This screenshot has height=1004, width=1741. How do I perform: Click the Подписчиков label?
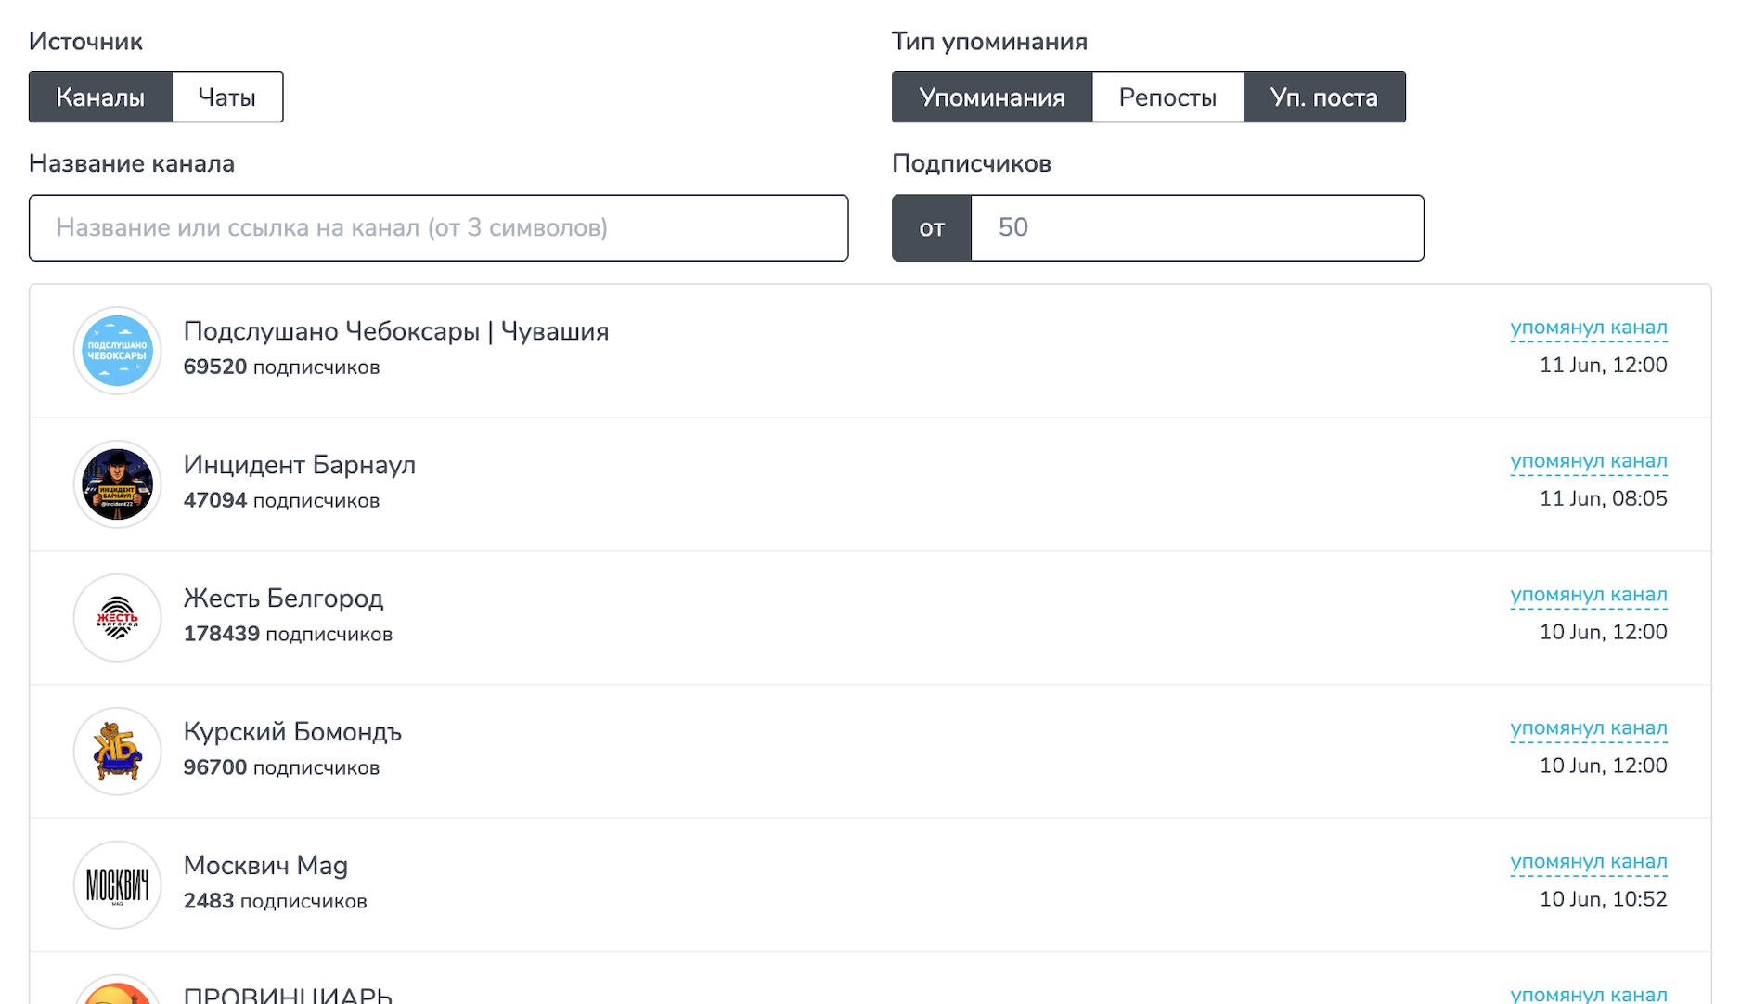click(972, 164)
